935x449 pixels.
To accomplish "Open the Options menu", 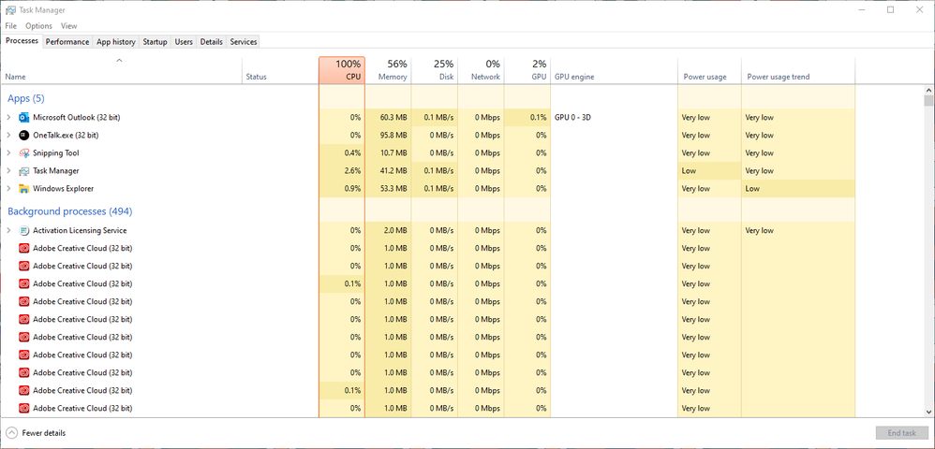I will pos(38,26).
